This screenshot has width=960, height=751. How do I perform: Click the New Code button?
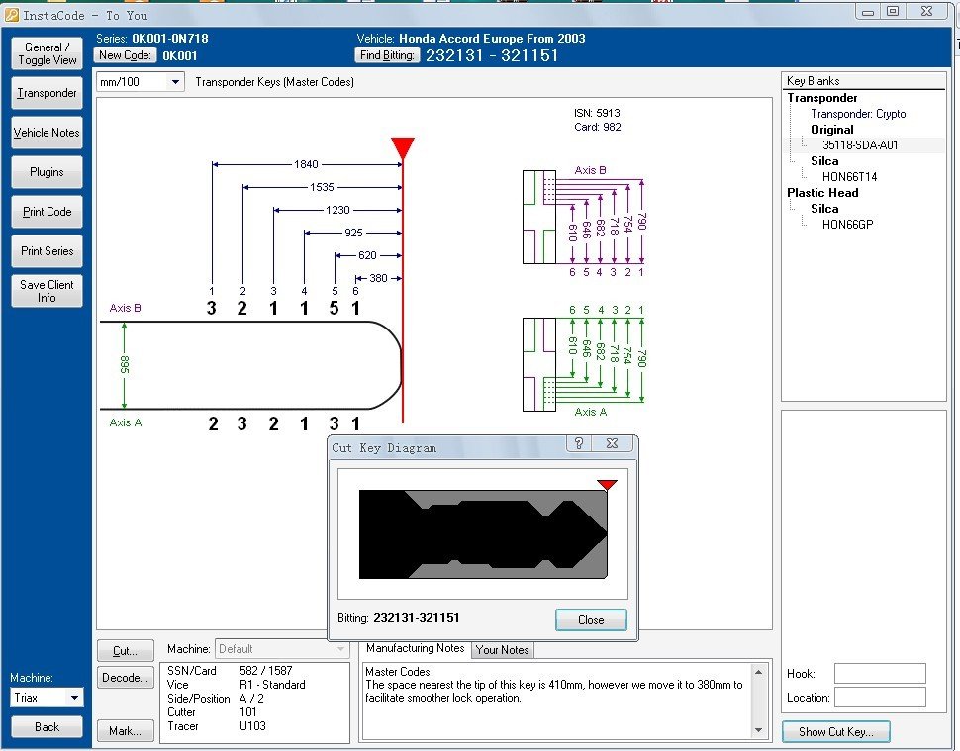pos(125,55)
